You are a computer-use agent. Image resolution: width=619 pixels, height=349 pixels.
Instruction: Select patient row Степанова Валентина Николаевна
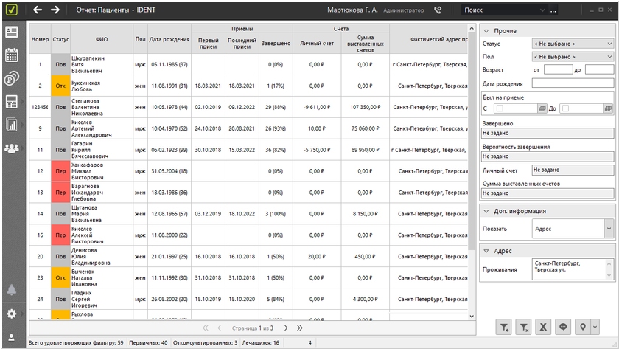click(x=249, y=107)
